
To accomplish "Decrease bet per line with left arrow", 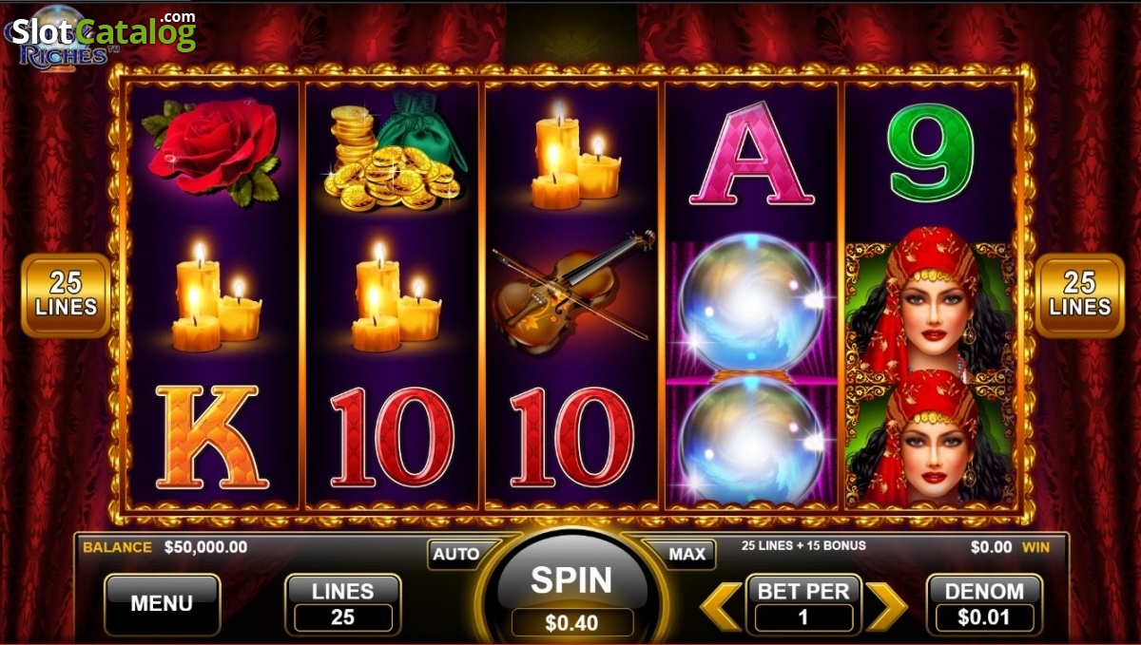I will coord(722,607).
